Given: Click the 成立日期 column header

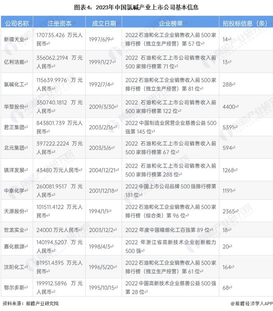Looking at the screenshot, I should point(104,23).
